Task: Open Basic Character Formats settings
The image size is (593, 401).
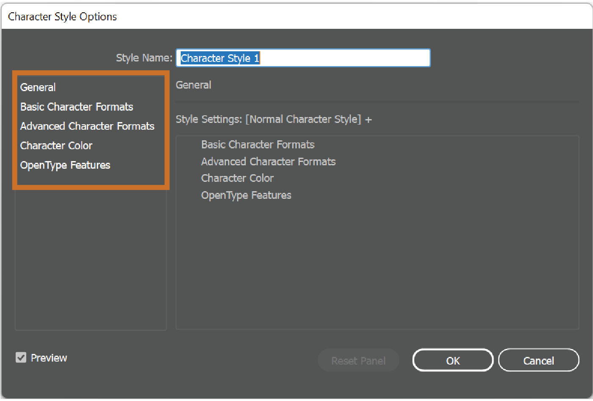Action: (x=77, y=107)
